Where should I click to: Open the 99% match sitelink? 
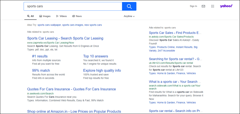(41, 70)
